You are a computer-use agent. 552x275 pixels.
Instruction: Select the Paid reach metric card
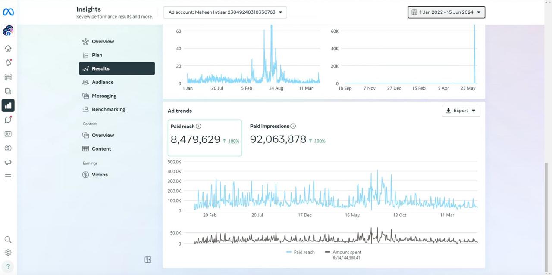pos(204,138)
